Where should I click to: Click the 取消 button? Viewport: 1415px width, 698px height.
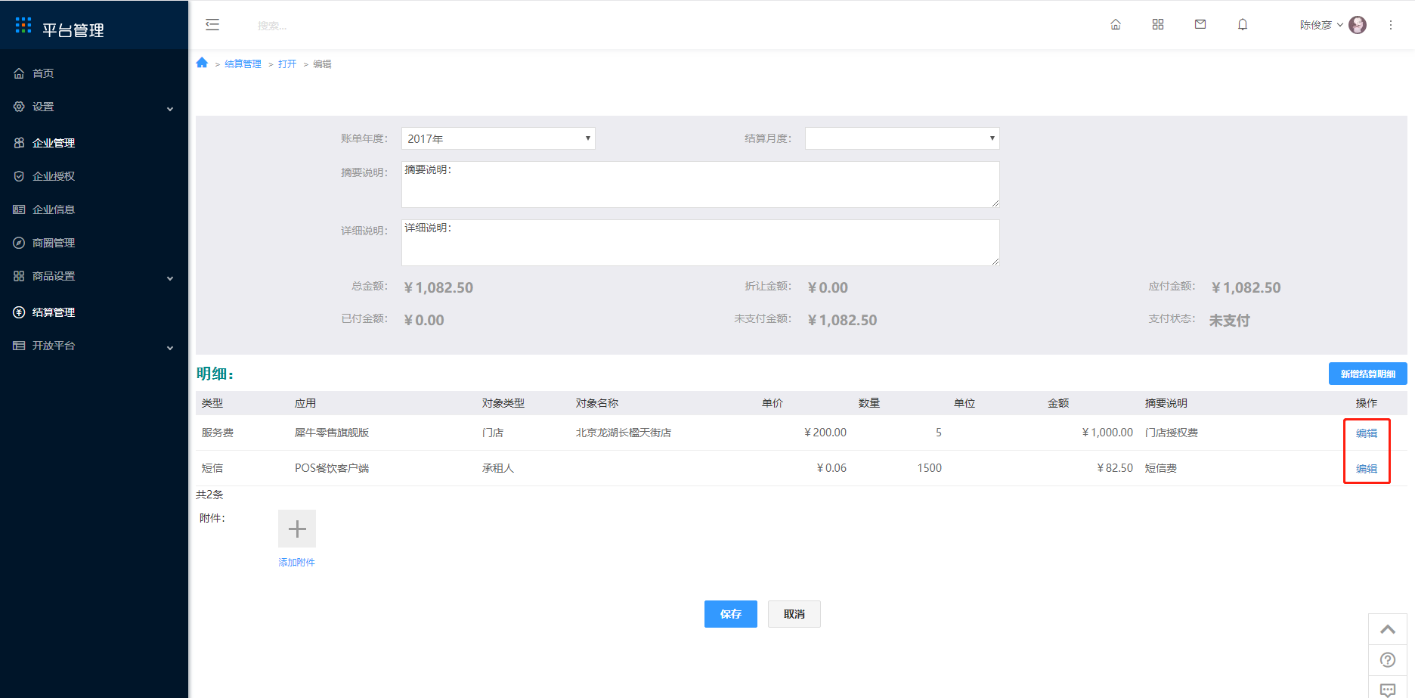tap(794, 614)
